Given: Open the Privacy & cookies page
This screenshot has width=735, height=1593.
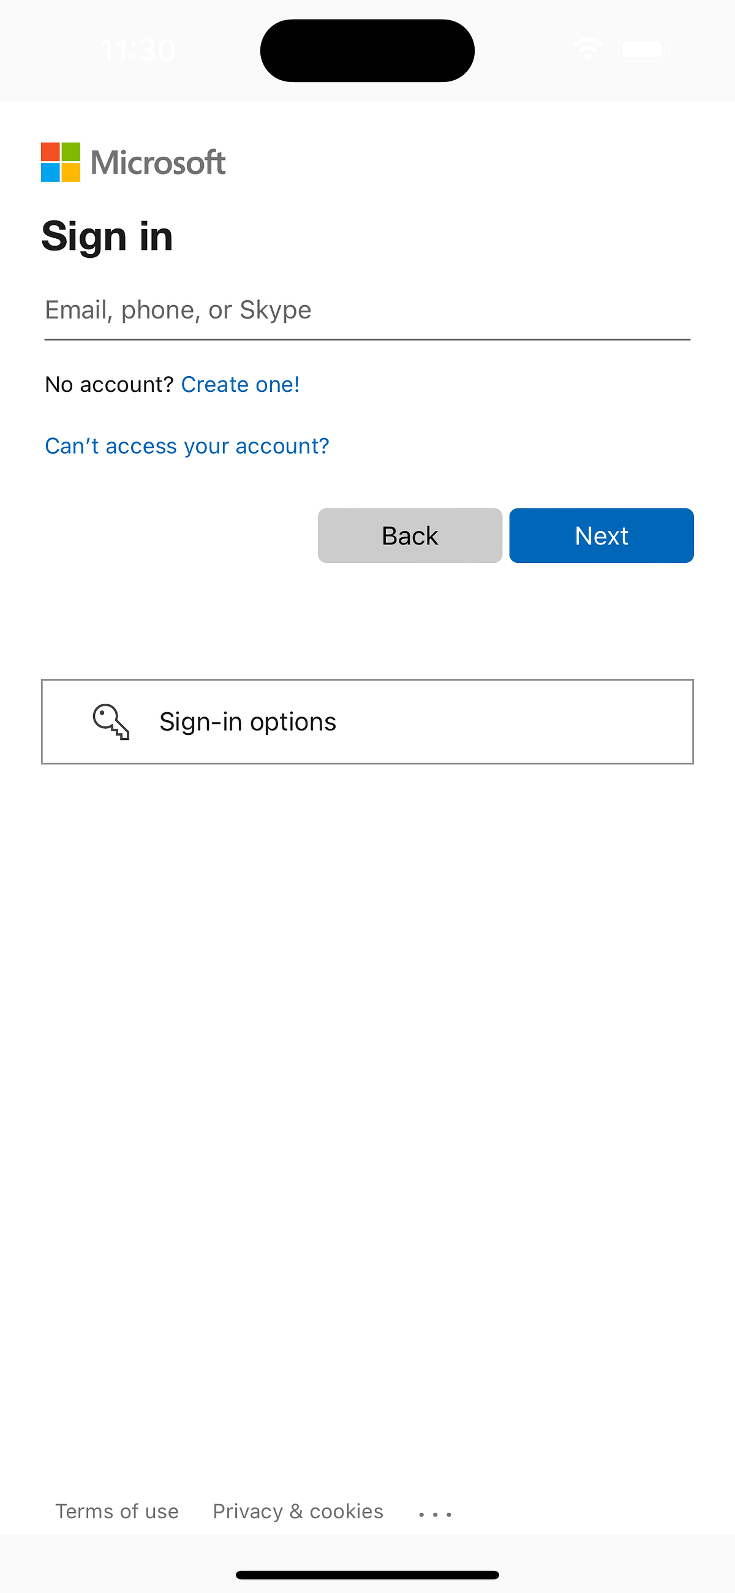Looking at the screenshot, I should [298, 1511].
